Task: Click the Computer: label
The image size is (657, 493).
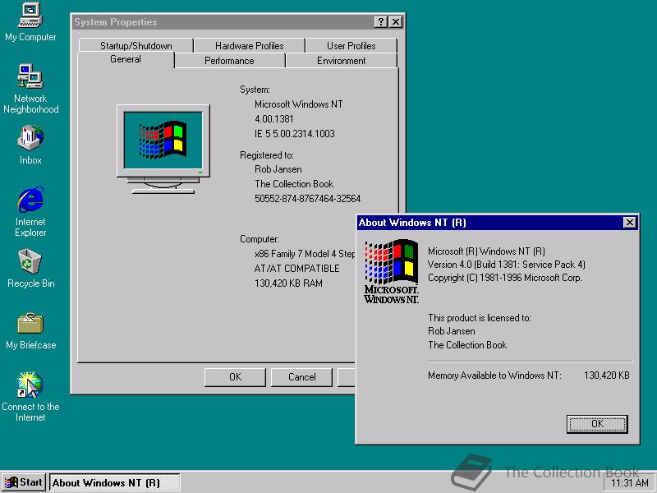Action: (260, 239)
